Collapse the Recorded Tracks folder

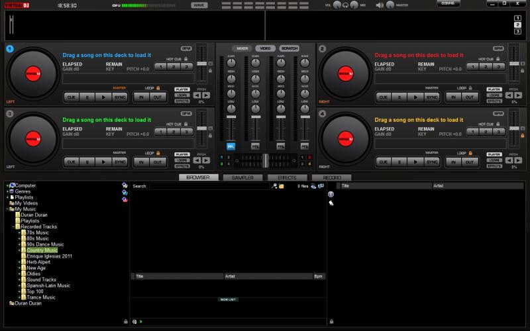click(13, 226)
